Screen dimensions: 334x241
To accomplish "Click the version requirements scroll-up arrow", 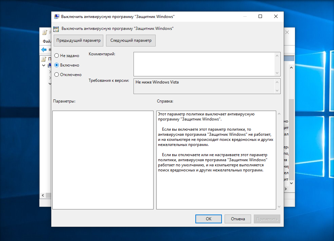I will coord(277,82).
